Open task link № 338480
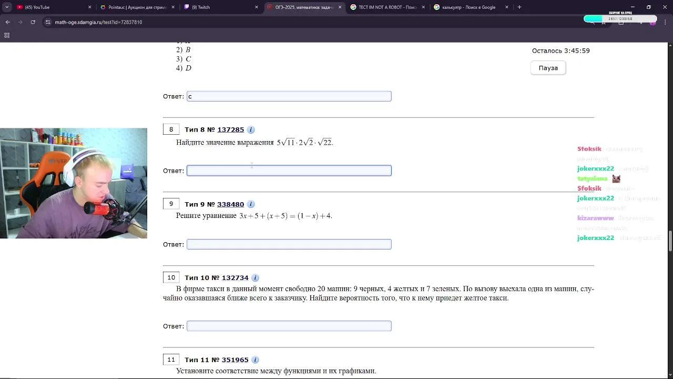Viewport: 673px width, 379px height. point(230,204)
